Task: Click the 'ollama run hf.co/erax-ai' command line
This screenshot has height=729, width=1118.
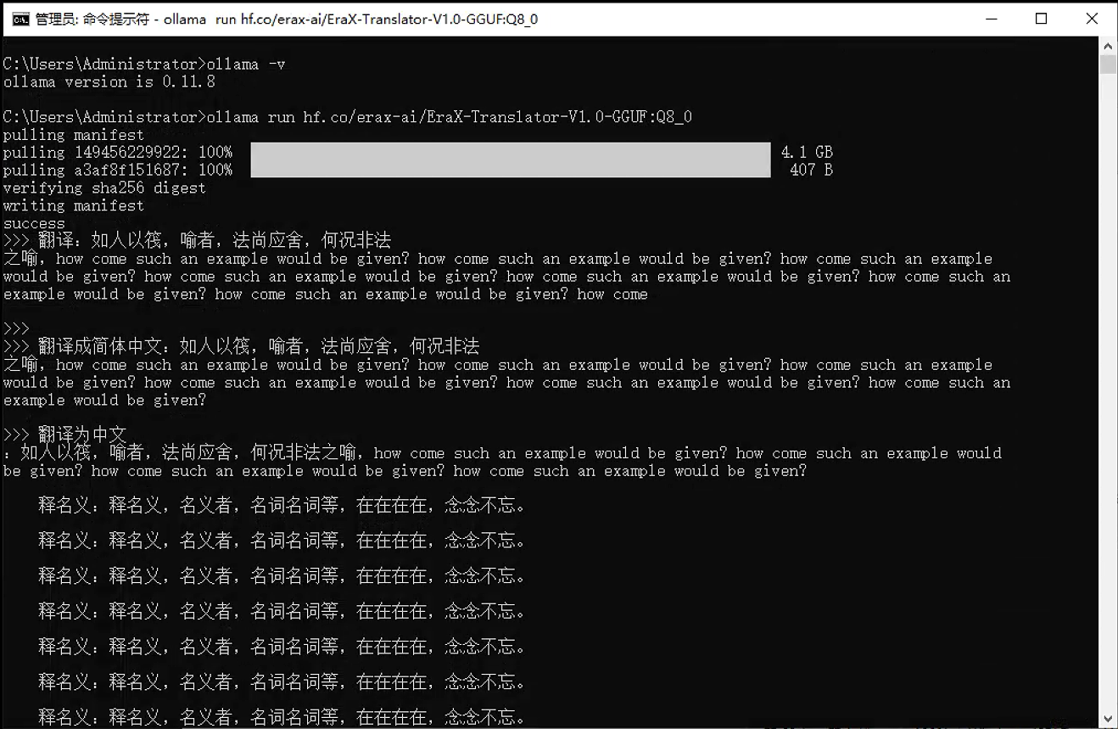Action: 347,117
